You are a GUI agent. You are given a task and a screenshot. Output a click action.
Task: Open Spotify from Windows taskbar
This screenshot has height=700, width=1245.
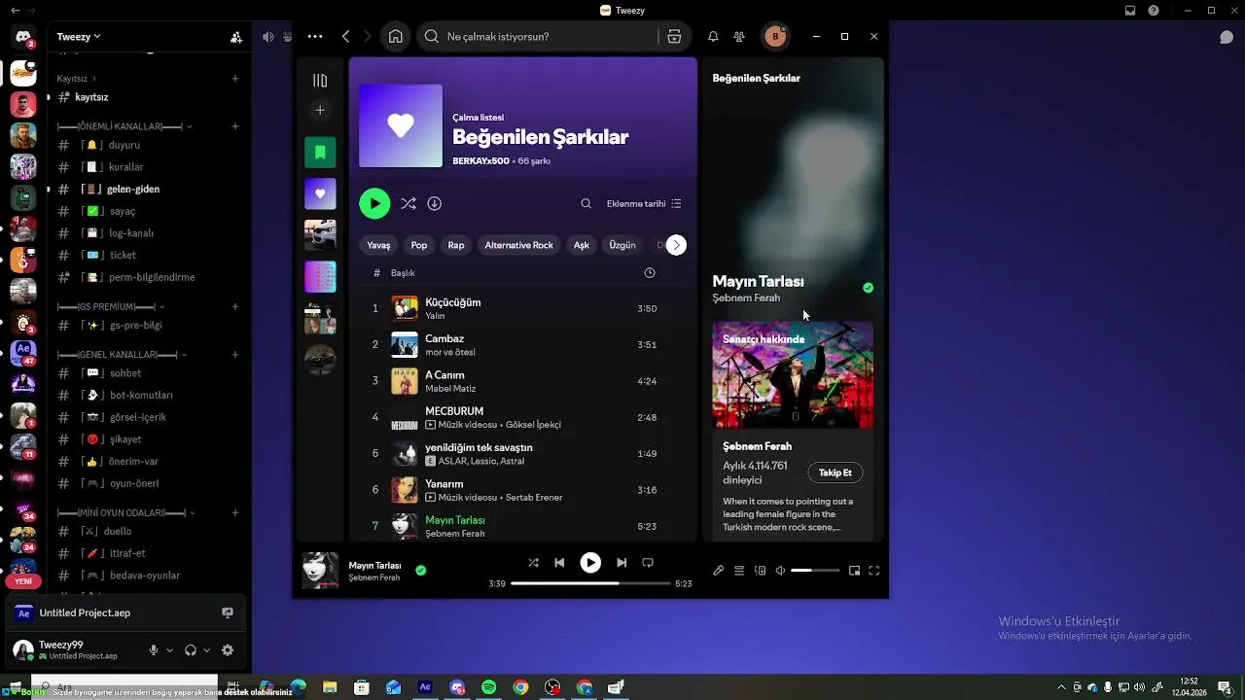(488, 687)
